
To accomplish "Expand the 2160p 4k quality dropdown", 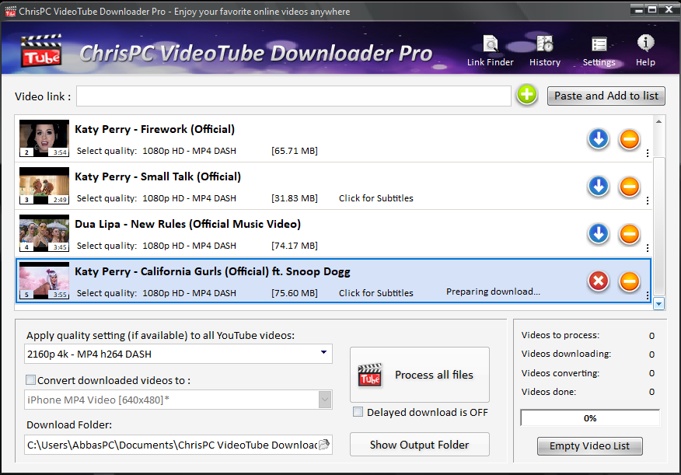I will pos(323,353).
